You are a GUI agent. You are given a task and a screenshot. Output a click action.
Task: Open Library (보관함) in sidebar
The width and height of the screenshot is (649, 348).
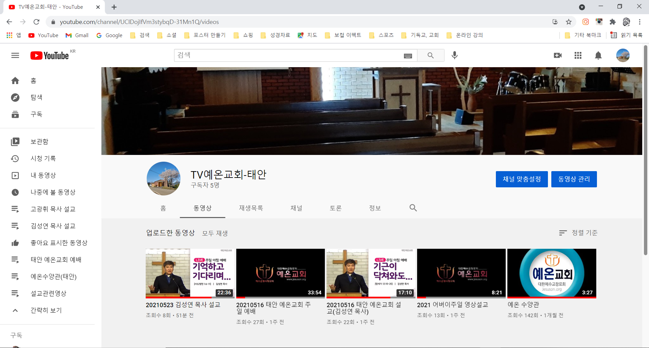(x=47, y=142)
